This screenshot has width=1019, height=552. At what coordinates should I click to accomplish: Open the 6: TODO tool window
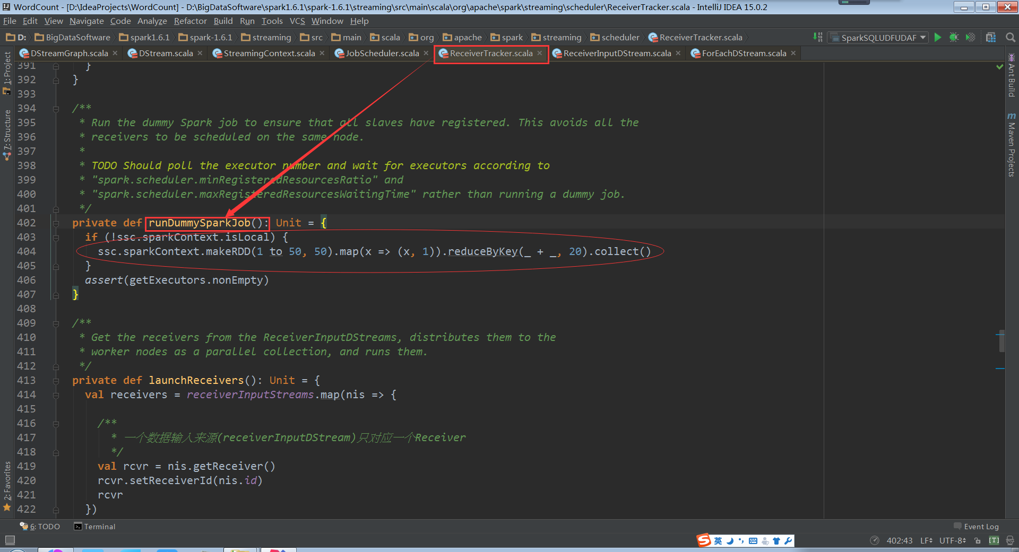tap(40, 527)
